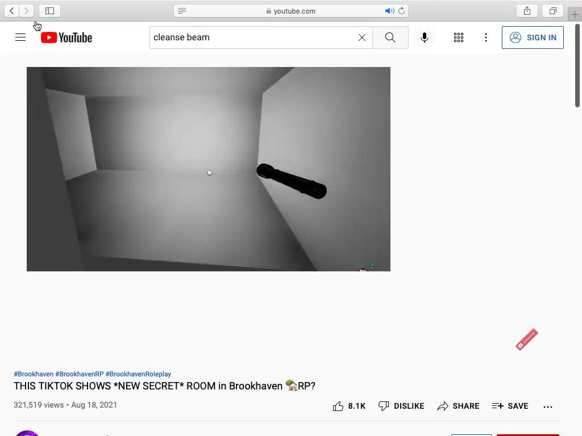This screenshot has width=582, height=436.
Task: Go back with Safari's back arrow
Action: [12, 11]
